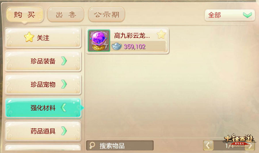Click the 359,102 price label

click(x=135, y=47)
